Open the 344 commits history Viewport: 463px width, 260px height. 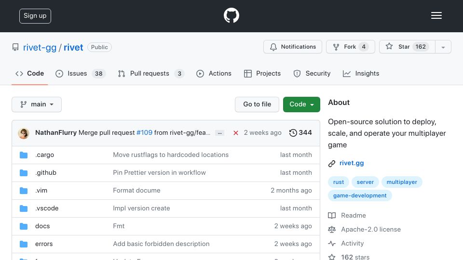point(300,133)
